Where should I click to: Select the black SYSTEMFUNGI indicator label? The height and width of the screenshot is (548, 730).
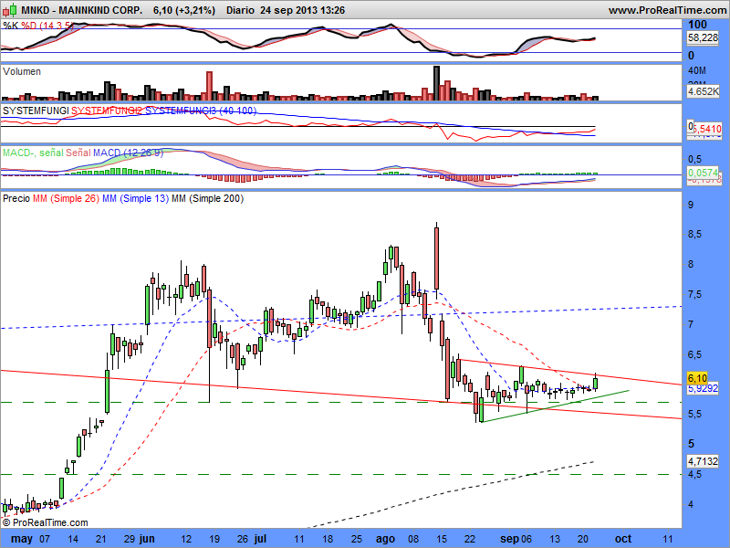36,111
